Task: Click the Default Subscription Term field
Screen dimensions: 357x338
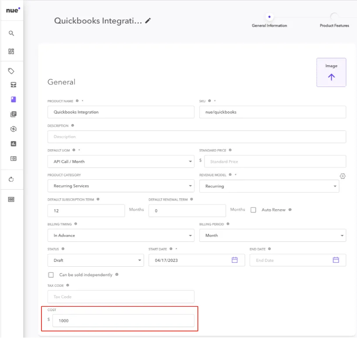Action: [86, 211]
